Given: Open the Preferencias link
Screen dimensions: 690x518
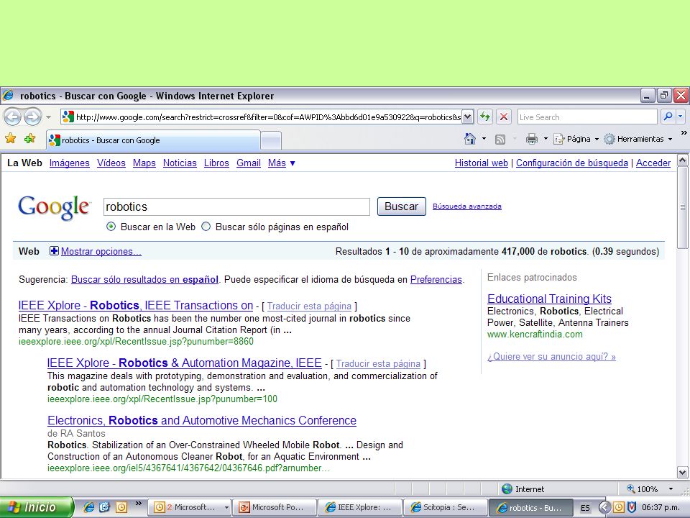Looking at the screenshot, I should (436, 279).
